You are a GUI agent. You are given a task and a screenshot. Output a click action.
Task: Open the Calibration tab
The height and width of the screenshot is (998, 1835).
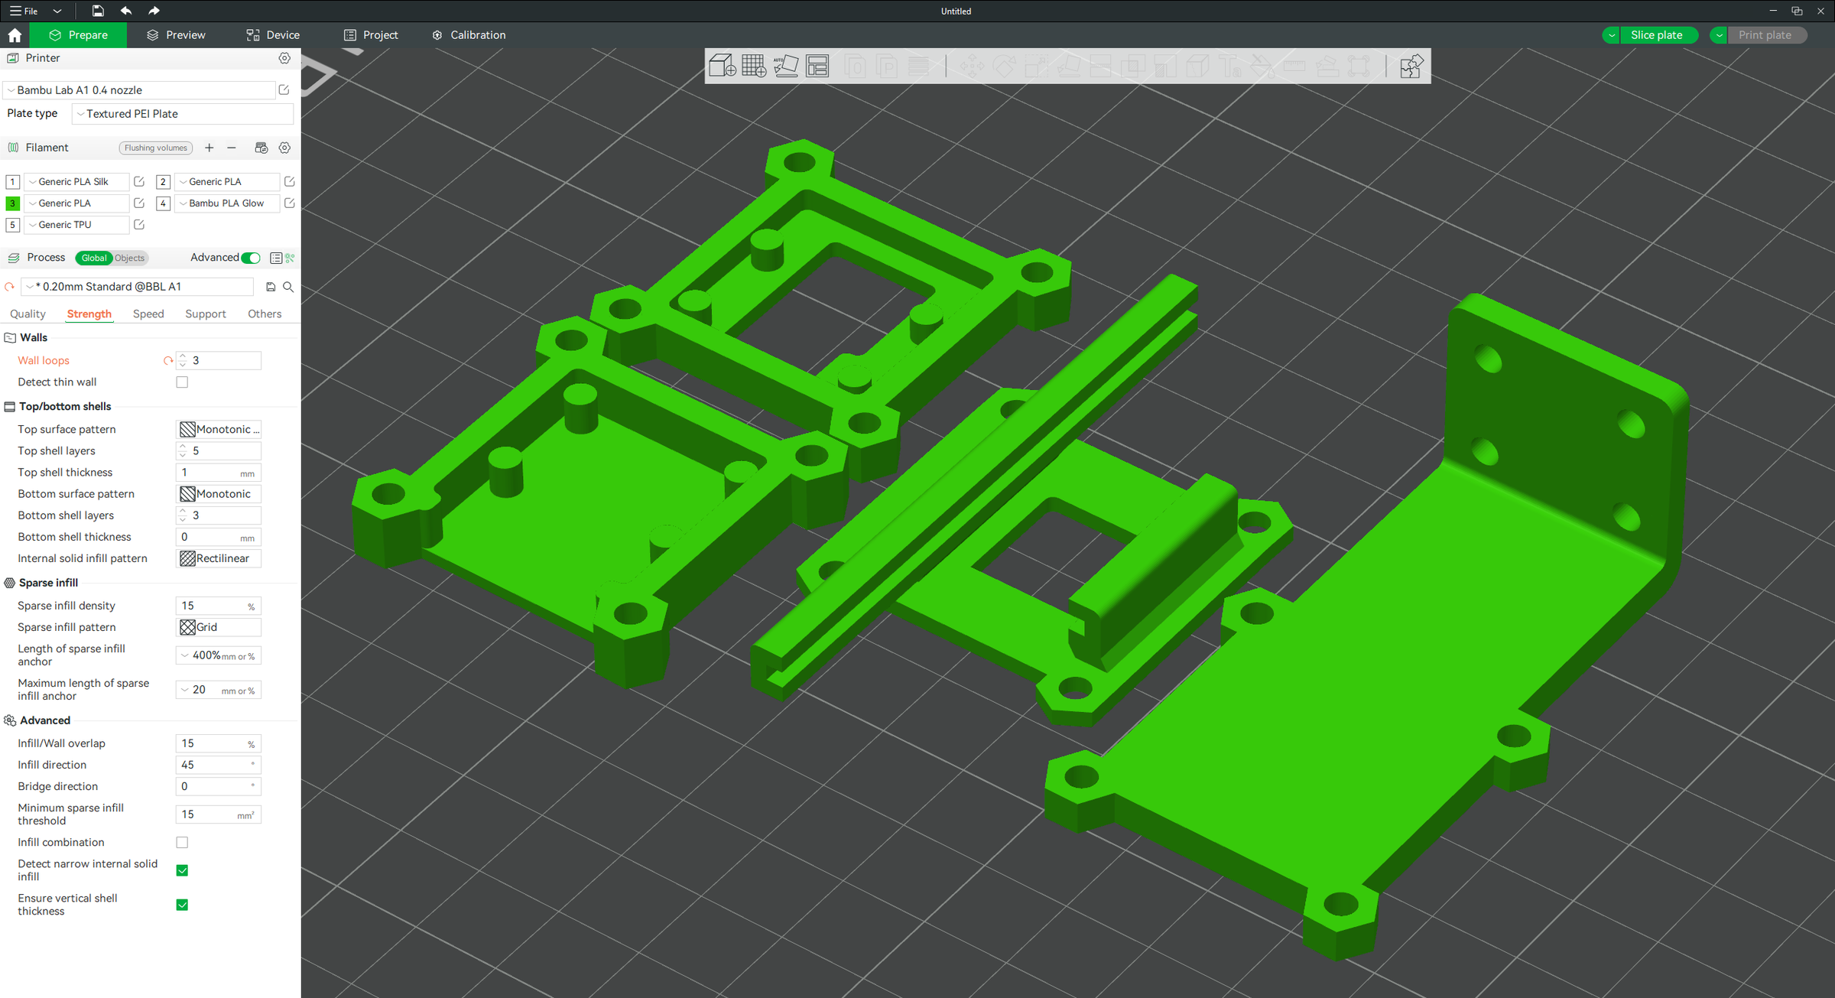(469, 35)
